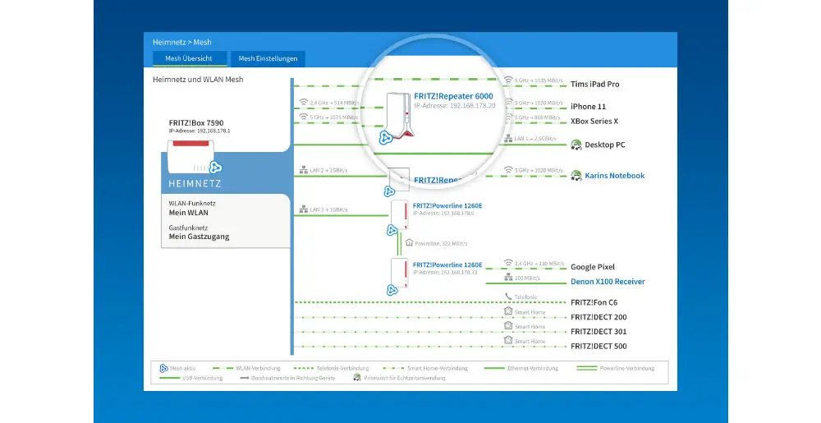Click Durchsatzwerte in Richtung Geräte legend entry
Image resolution: width=821 pixels, height=423 pixels.
[287, 378]
